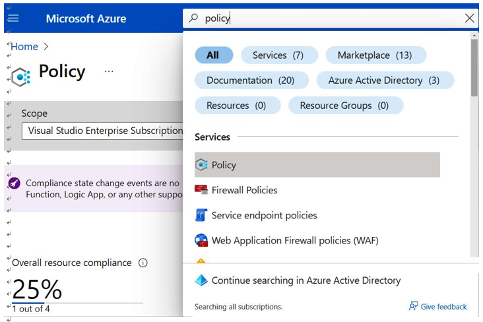Screen dimensions: 483x322
Task: Click the search magnifier icon
Action: 193,18
